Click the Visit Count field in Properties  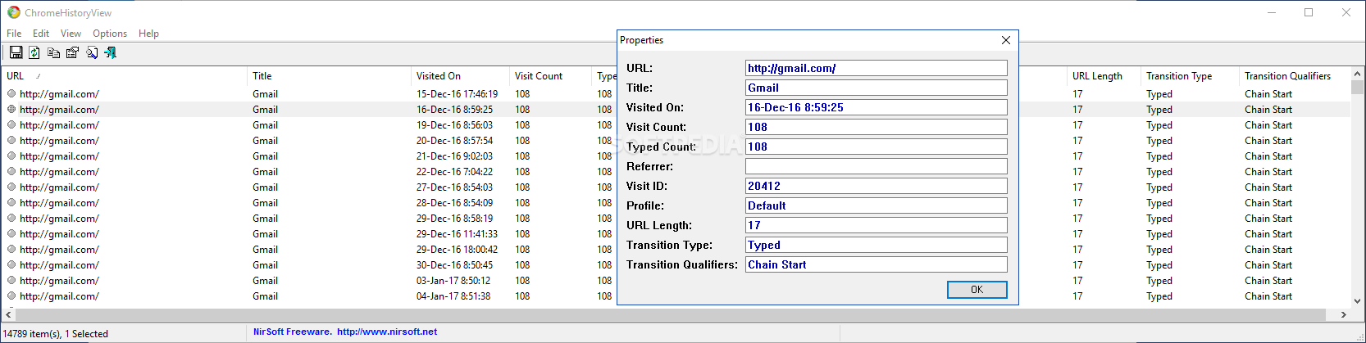pos(876,127)
